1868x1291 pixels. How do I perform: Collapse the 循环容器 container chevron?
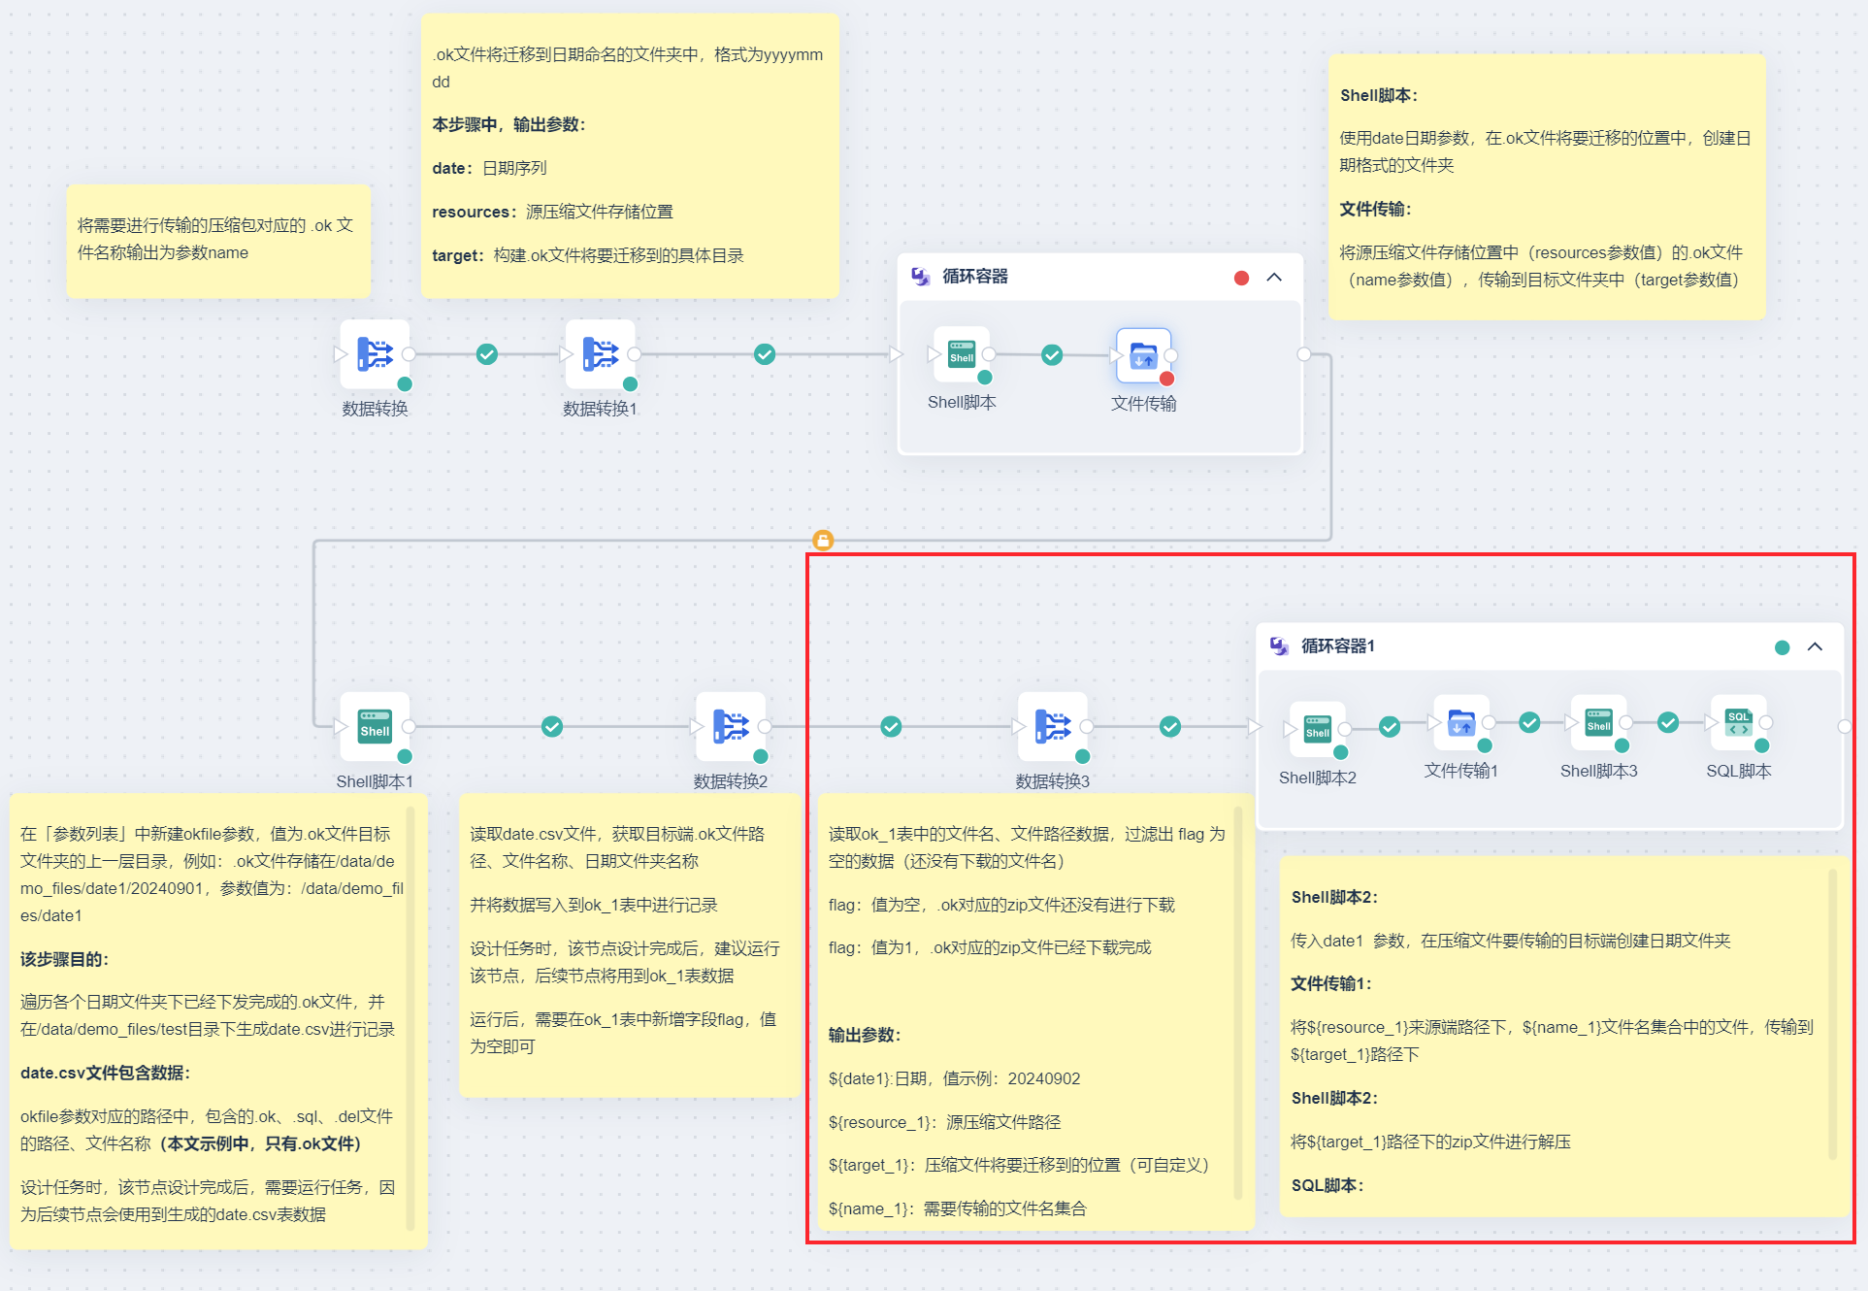pyautogui.click(x=1274, y=278)
